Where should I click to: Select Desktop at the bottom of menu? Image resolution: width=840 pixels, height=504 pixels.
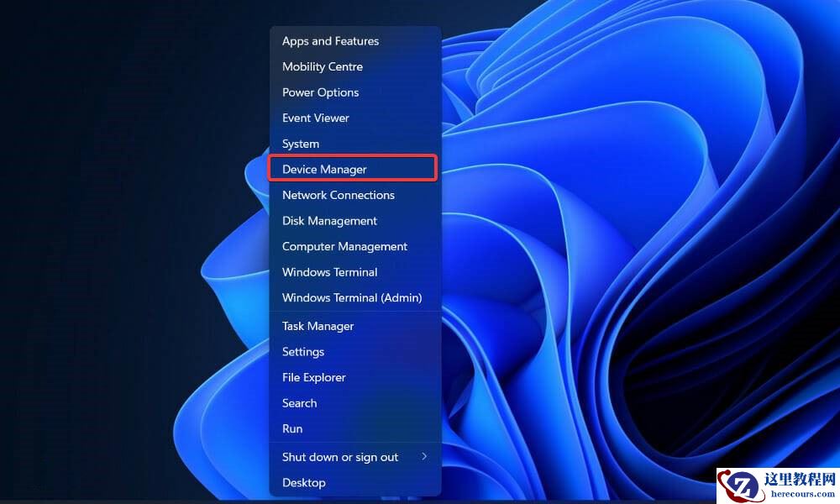(303, 483)
